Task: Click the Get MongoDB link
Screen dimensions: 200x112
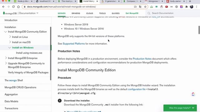Action: point(132,13)
